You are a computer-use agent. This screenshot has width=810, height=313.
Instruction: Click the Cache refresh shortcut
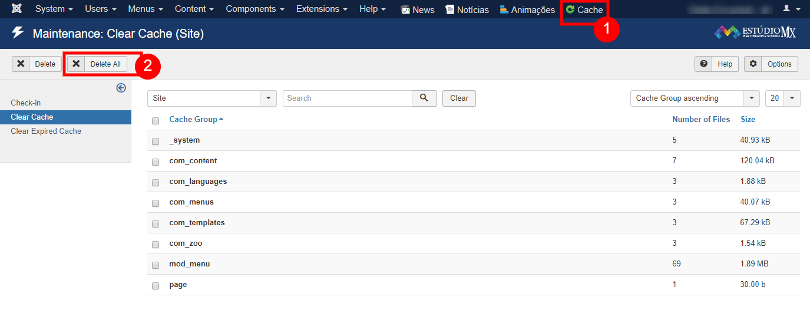pos(584,9)
